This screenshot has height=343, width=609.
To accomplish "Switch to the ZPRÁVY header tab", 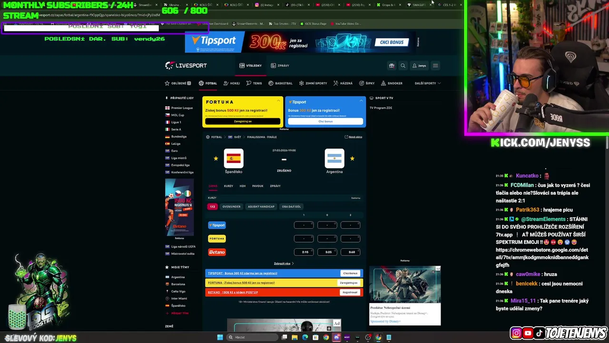I will tap(280, 66).
